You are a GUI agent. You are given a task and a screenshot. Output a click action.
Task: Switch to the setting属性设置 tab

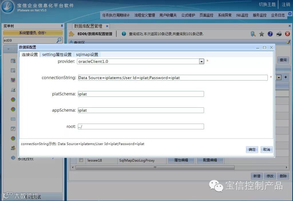click(57, 55)
